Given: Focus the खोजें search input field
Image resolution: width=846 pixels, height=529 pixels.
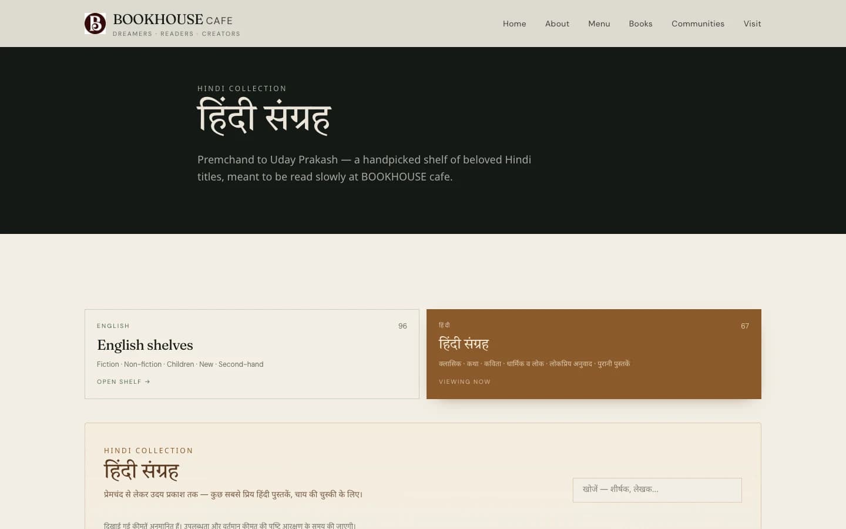Looking at the screenshot, I should tap(657, 490).
